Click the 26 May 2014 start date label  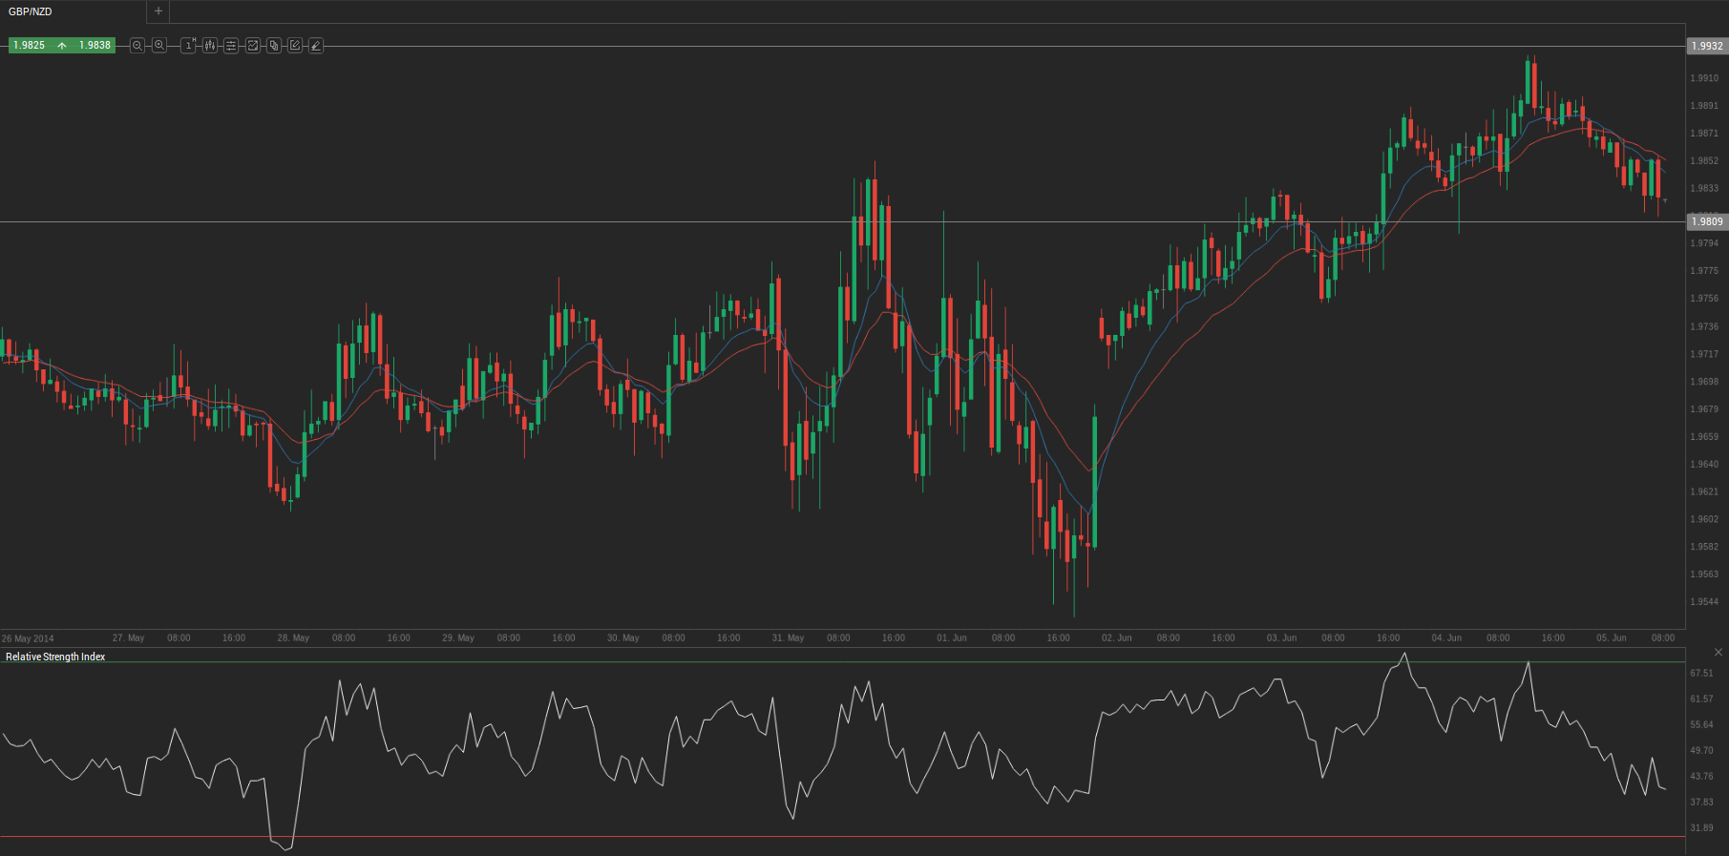[28, 638]
